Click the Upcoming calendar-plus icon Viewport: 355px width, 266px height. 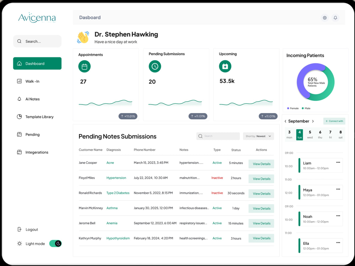[x=225, y=66]
